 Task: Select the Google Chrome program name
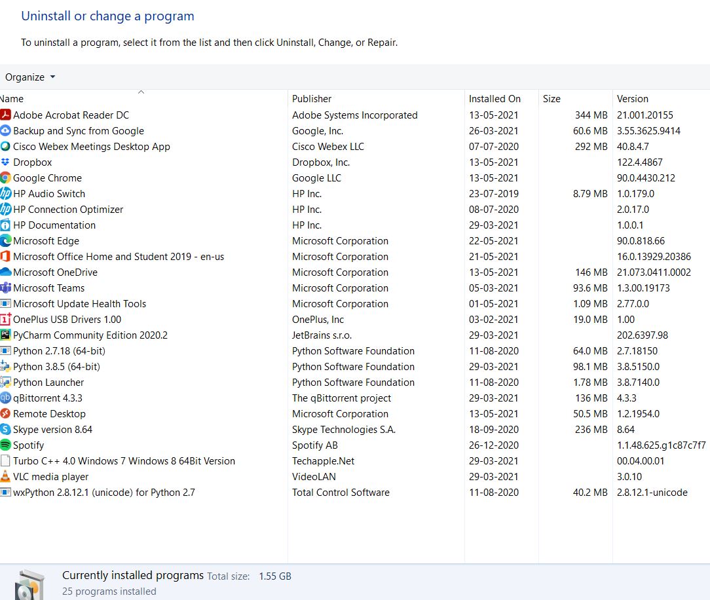(47, 178)
